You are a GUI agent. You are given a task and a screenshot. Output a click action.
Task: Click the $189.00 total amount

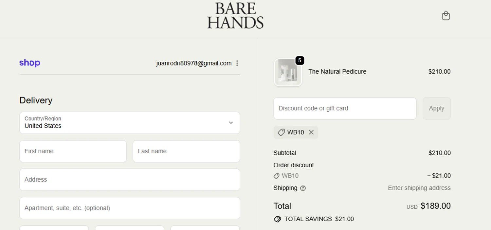[436, 206]
